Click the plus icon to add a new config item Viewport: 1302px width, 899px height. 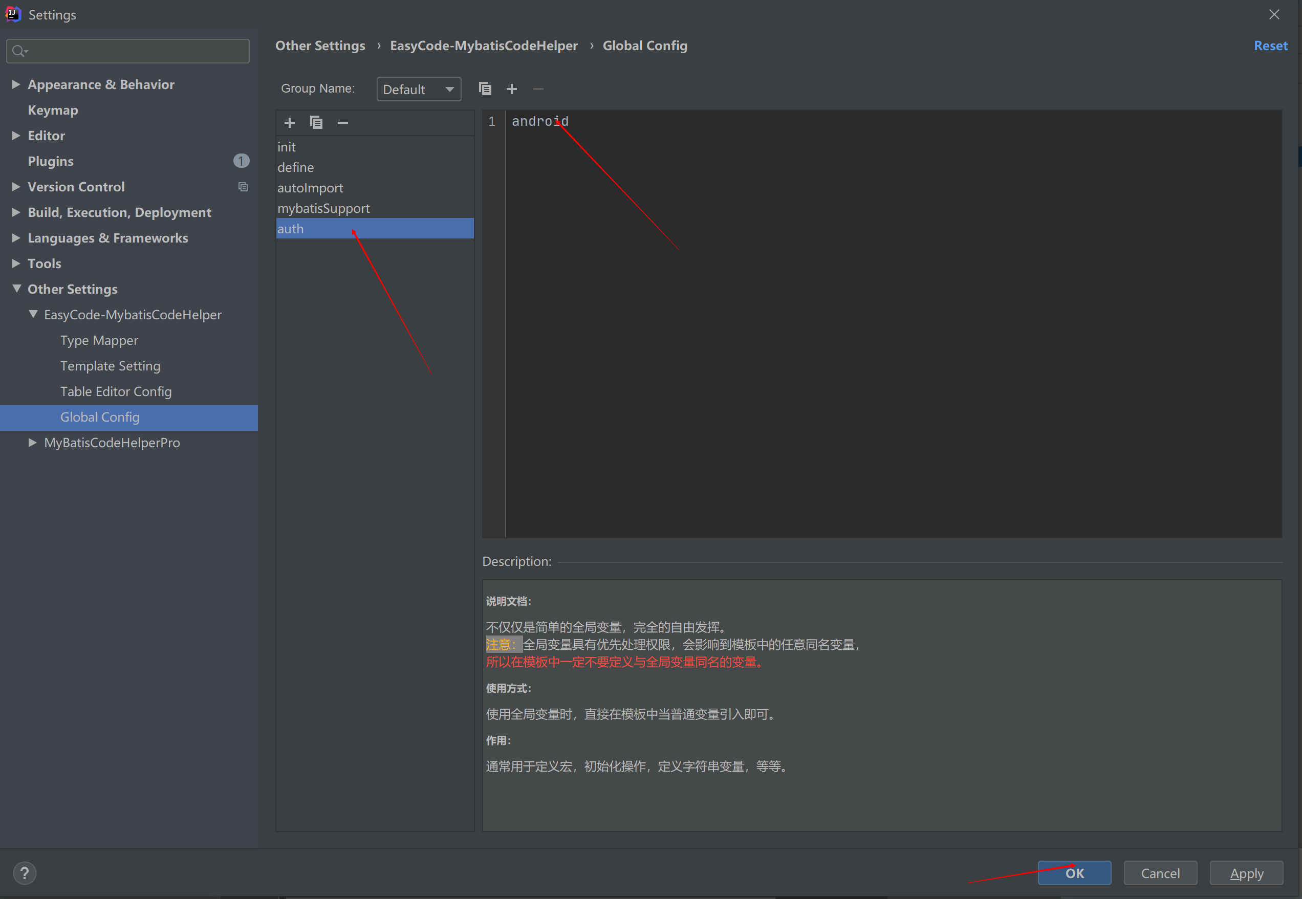[290, 122]
